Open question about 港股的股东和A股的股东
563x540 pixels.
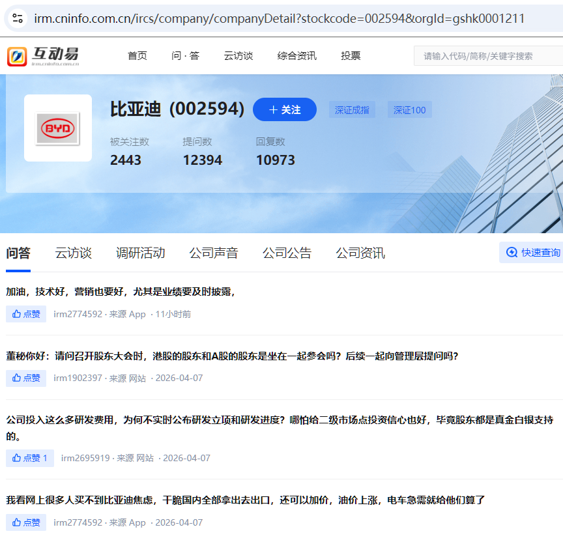click(233, 356)
